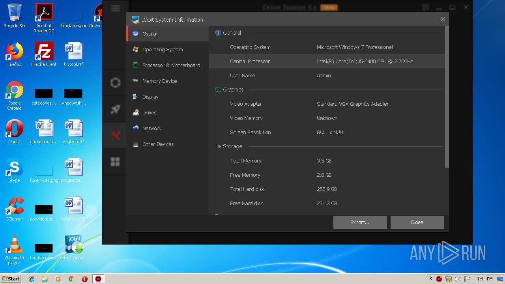
Task: Open Skype desktop shortcut
Action: (14, 170)
